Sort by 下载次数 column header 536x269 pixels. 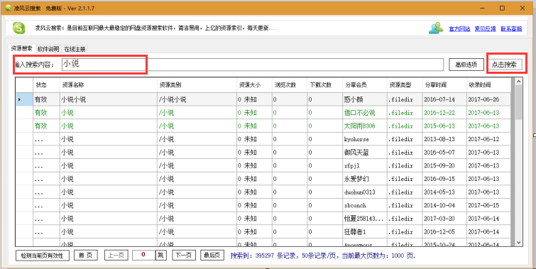tap(324, 85)
